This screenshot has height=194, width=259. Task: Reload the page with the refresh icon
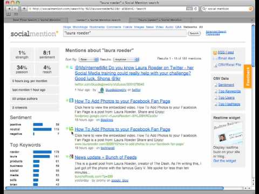(196, 9)
